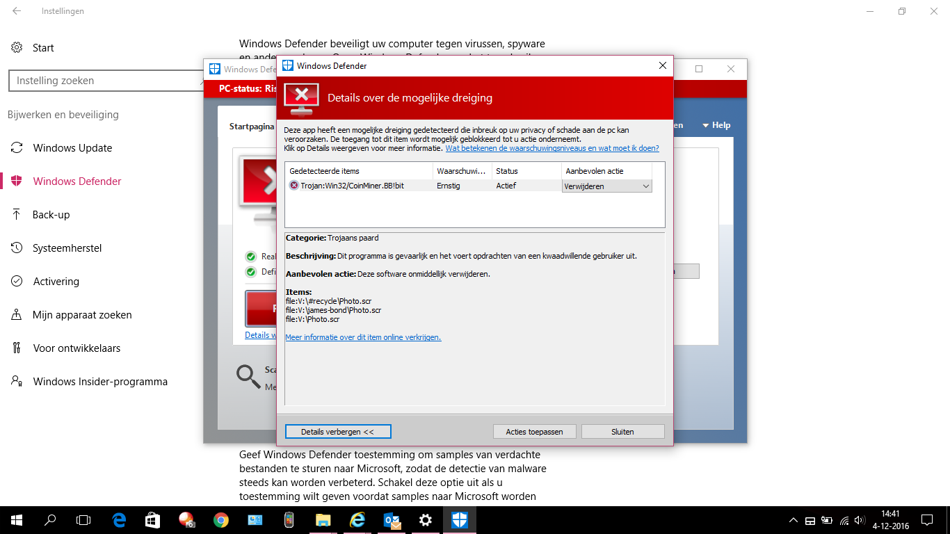Open the blue chart card app in taskbar
The height and width of the screenshot is (534, 950).
pyautogui.click(x=255, y=519)
